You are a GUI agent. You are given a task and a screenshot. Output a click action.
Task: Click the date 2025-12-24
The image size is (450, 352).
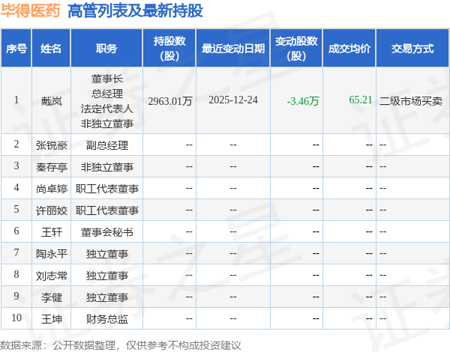coord(233,100)
